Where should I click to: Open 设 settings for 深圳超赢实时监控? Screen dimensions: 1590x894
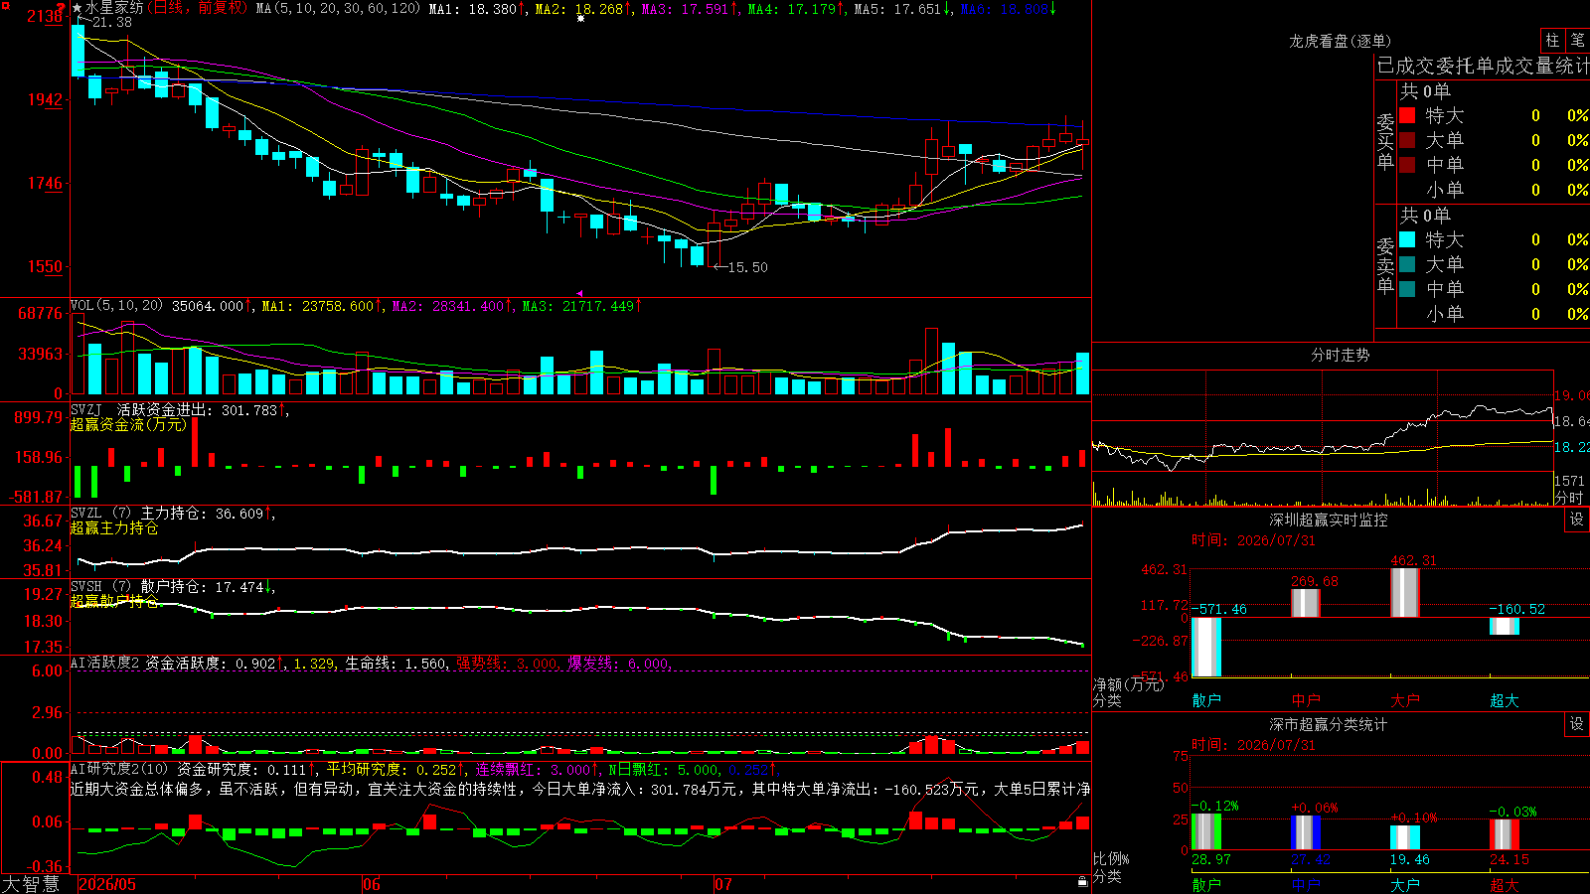click(1576, 520)
